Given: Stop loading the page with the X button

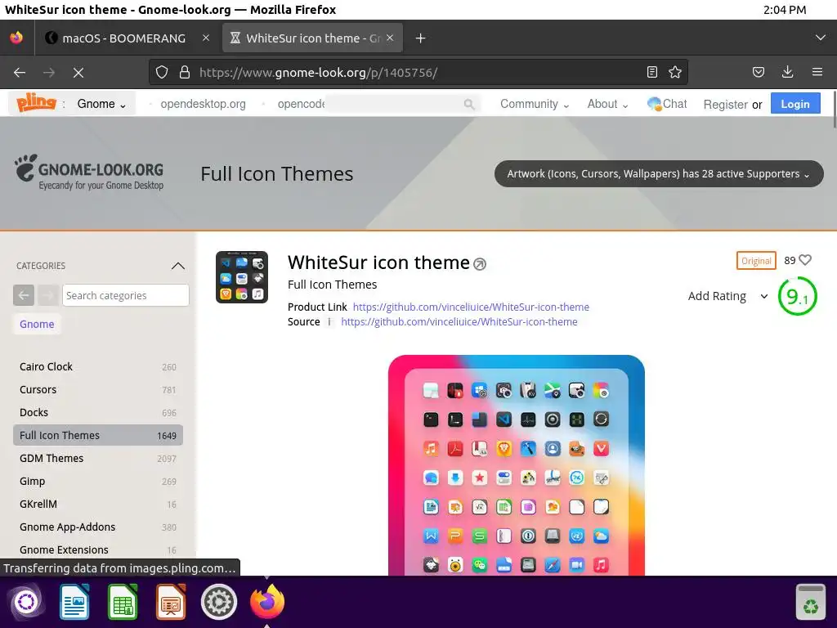Looking at the screenshot, I should [x=78, y=72].
